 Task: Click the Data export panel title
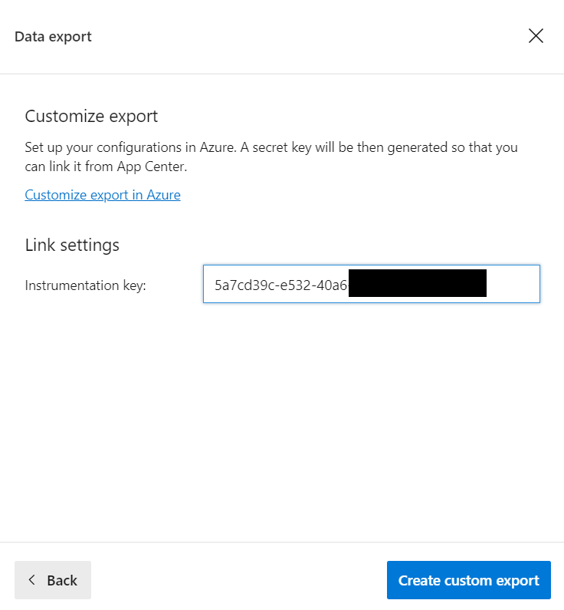point(53,37)
